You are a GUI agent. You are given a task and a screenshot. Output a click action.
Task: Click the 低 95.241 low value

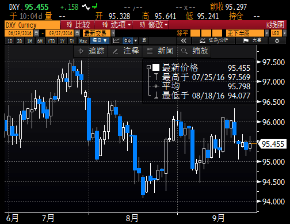pos(202,16)
